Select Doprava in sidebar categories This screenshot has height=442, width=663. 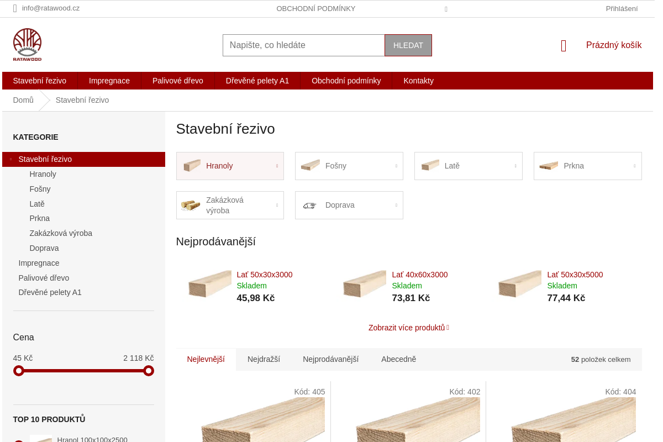point(44,248)
